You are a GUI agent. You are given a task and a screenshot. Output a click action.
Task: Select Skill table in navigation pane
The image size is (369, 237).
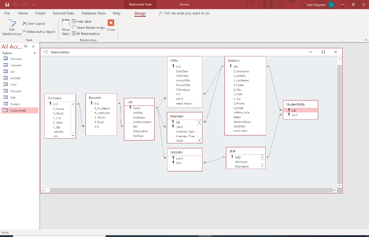[x=19, y=98]
